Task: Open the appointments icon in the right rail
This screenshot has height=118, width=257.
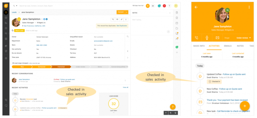Action: click(x=177, y=23)
